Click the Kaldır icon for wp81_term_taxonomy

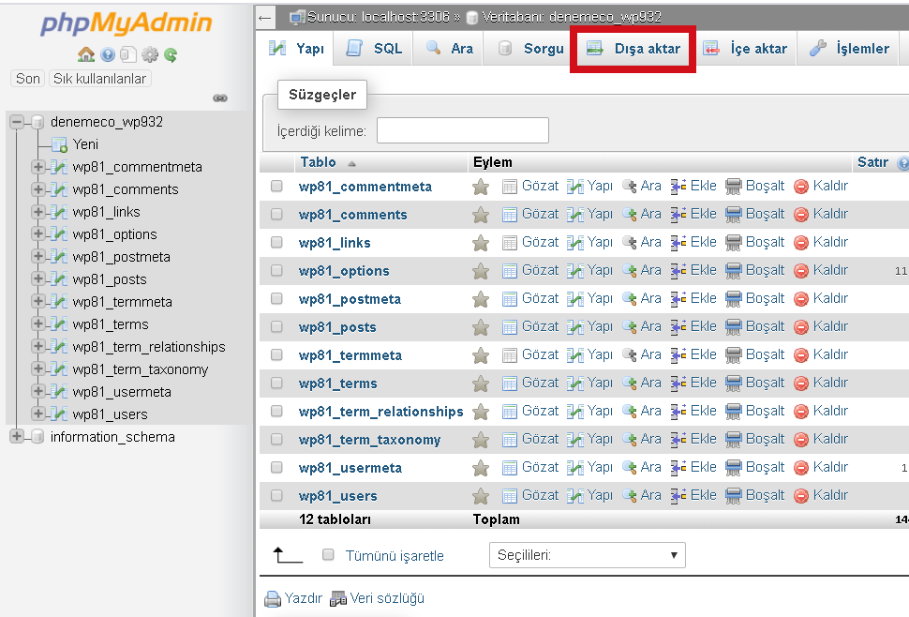801,440
